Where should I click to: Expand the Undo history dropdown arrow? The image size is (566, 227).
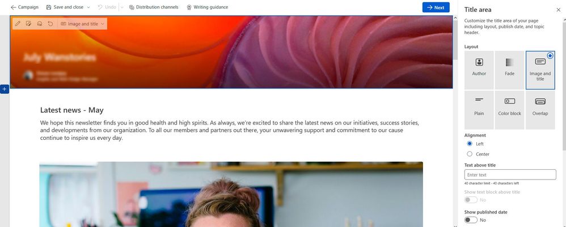click(121, 7)
